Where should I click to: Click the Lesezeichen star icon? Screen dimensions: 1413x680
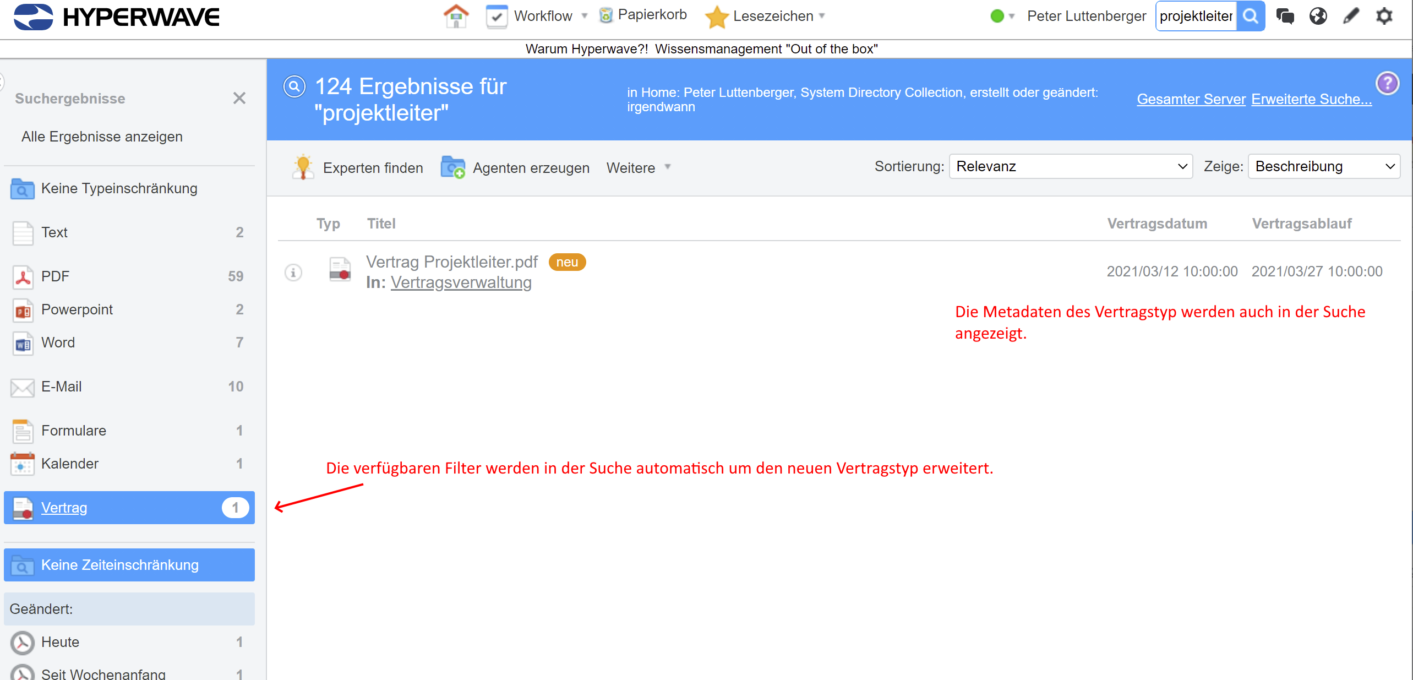coord(717,17)
